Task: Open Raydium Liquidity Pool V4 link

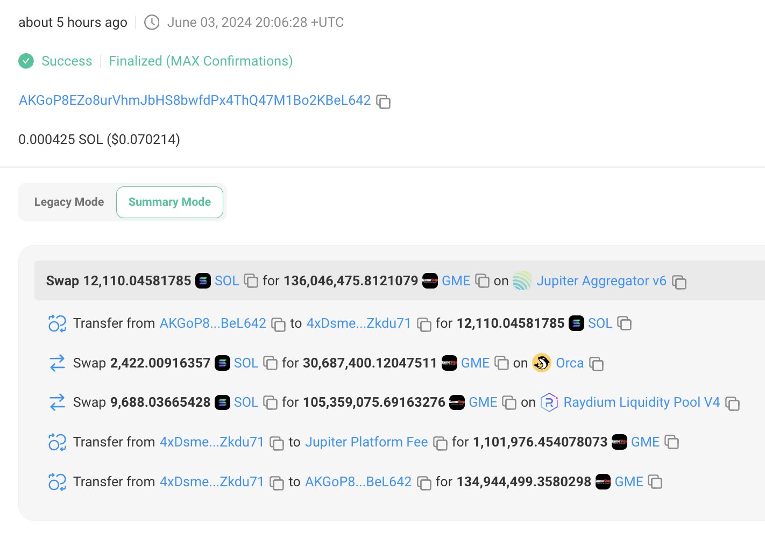Action: (x=642, y=402)
